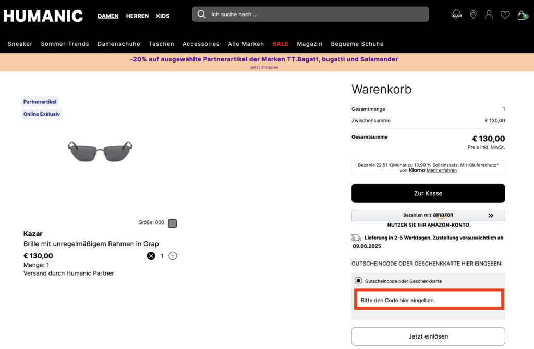Open the Sneaker menu
Image resolution: width=534 pixels, height=349 pixels.
[20, 44]
